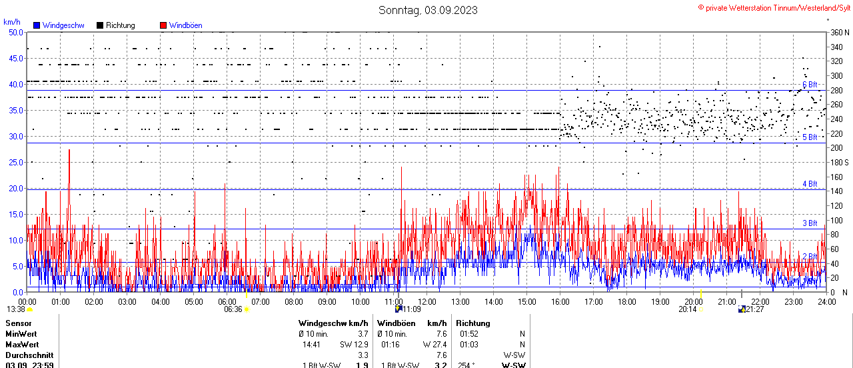853x368 pixels.
Task: Click the MaxWert row label
Action: click(x=21, y=345)
